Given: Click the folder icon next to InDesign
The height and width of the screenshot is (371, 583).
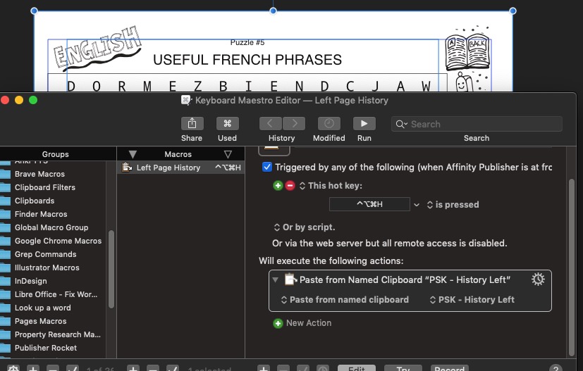Looking at the screenshot, I should tap(5, 281).
